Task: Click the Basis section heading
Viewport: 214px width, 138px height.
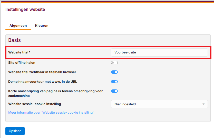Action: 15,40
